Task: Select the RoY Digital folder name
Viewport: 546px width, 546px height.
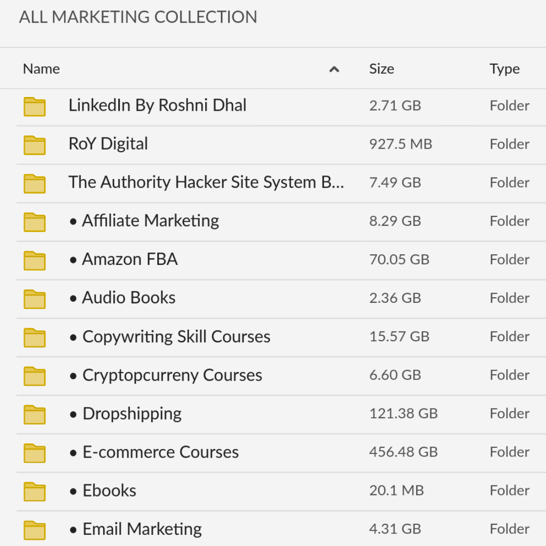Action: click(x=108, y=144)
